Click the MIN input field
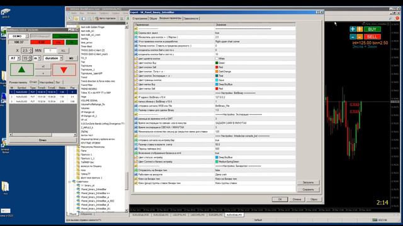Screen dimensions: 403x226 click(50, 50)
